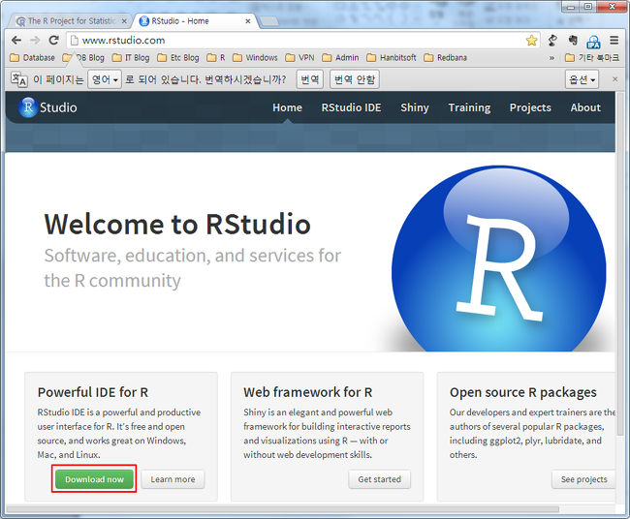Image resolution: width=630 pixels, height=519 pixels.
Task: Open the Hanbitsoft bookmark folder
Action: (392, 58)
